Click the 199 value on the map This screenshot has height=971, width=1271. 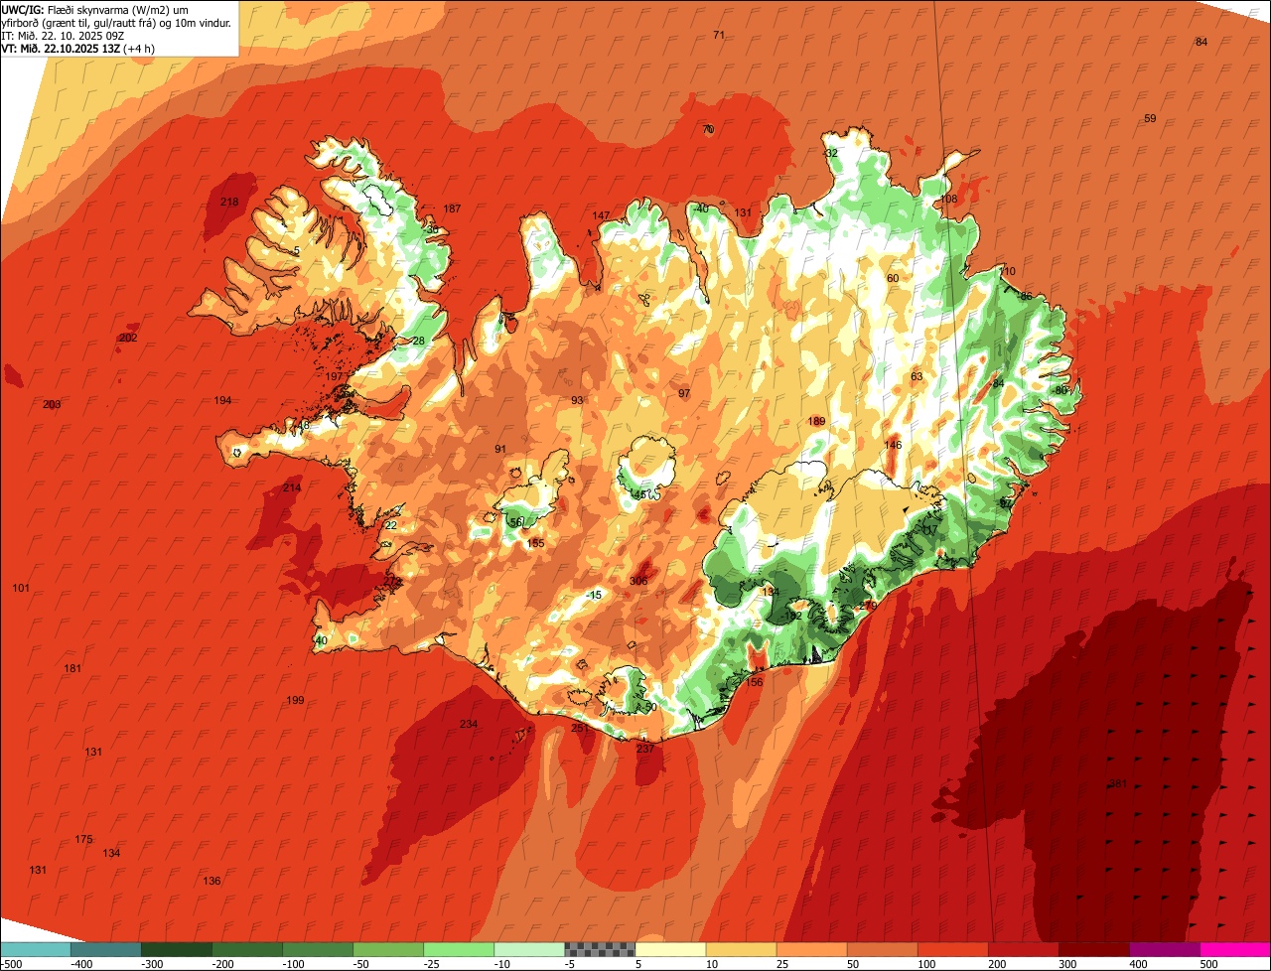[x=295, y=700]
